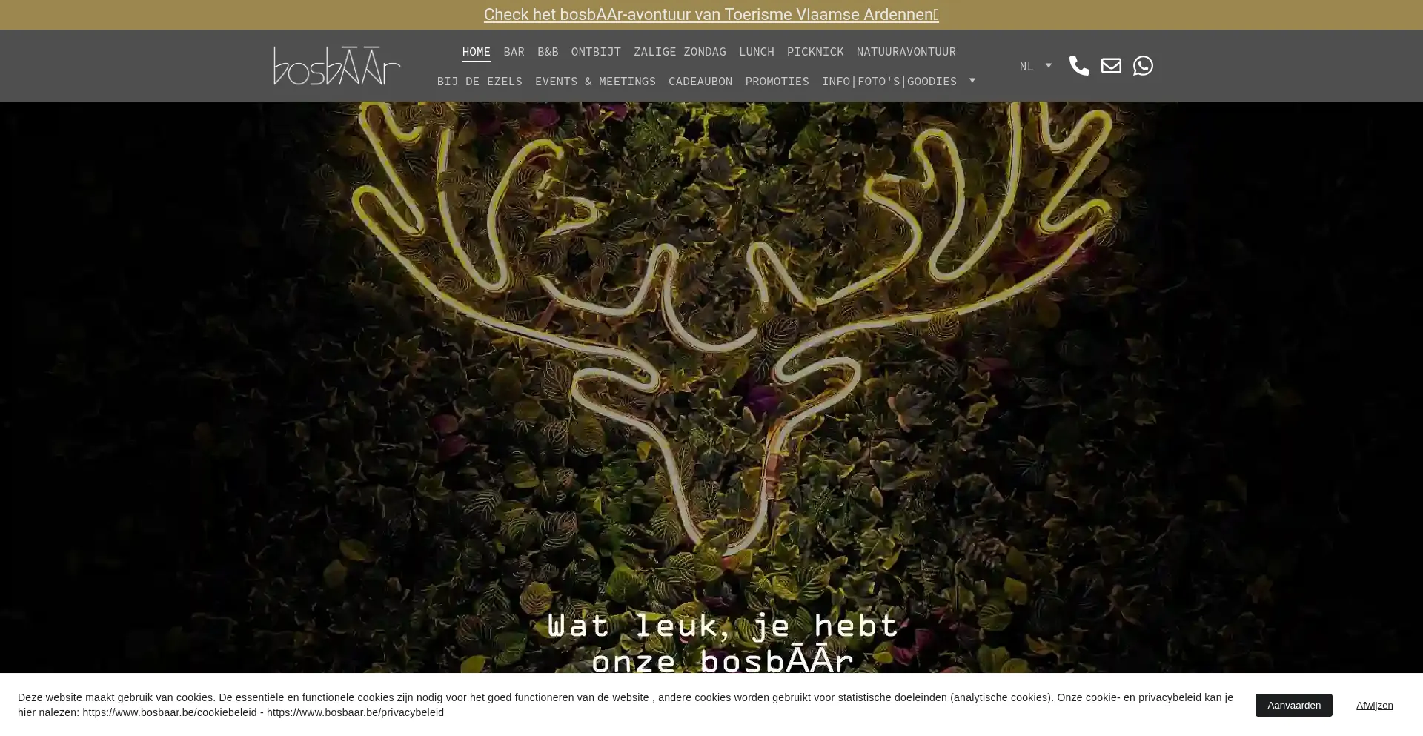Screen dimensions: 1423x736
Task: Accept cookies with the Aanvaarden button
Action: pos(1293,705)
